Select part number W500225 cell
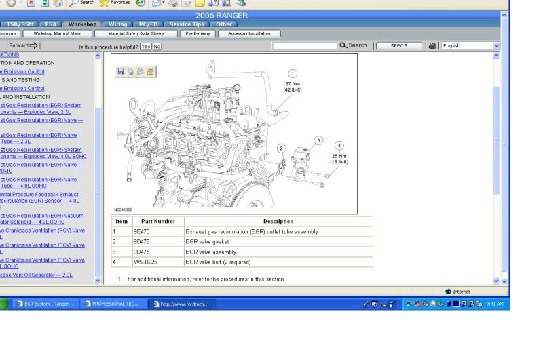The image size is (543, 339). 158,262
